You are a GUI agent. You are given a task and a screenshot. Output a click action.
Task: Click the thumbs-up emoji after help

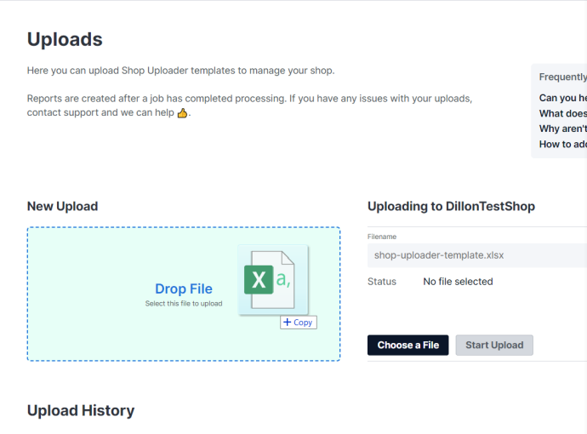182,112
